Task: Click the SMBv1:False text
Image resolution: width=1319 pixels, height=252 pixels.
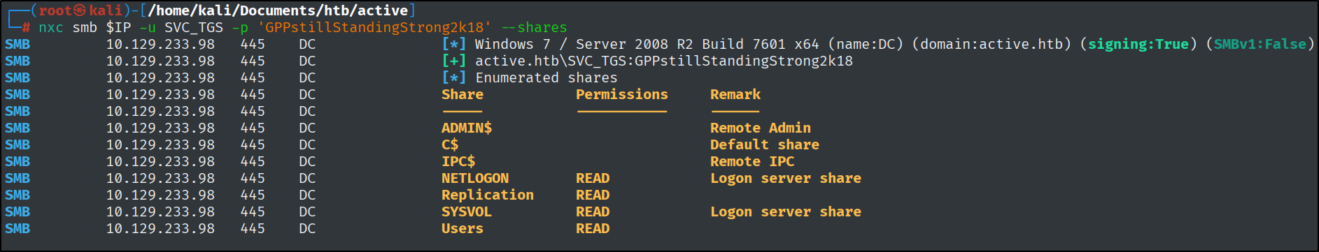Action: [1260, 44]
